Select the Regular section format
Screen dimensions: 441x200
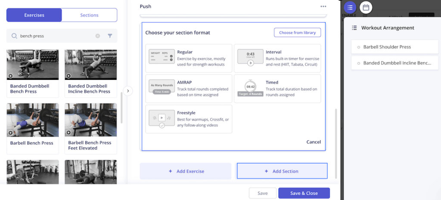tap(189, 58)
